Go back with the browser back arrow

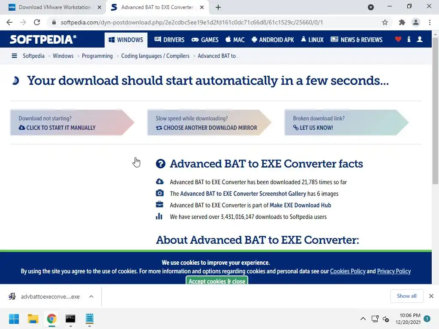point(9,22)
